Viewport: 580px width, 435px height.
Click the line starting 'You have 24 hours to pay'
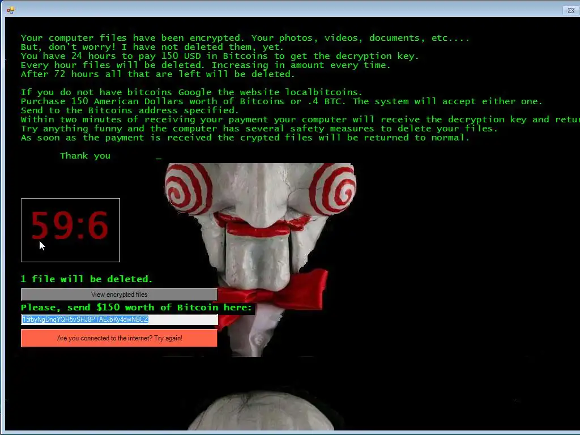(220, 56)
